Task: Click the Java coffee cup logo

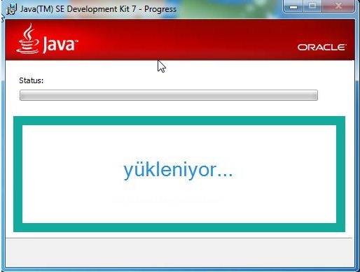Action: [28, 38]
